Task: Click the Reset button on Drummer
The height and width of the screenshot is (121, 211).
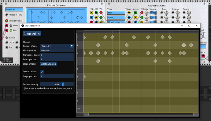Action: point(11,26)
